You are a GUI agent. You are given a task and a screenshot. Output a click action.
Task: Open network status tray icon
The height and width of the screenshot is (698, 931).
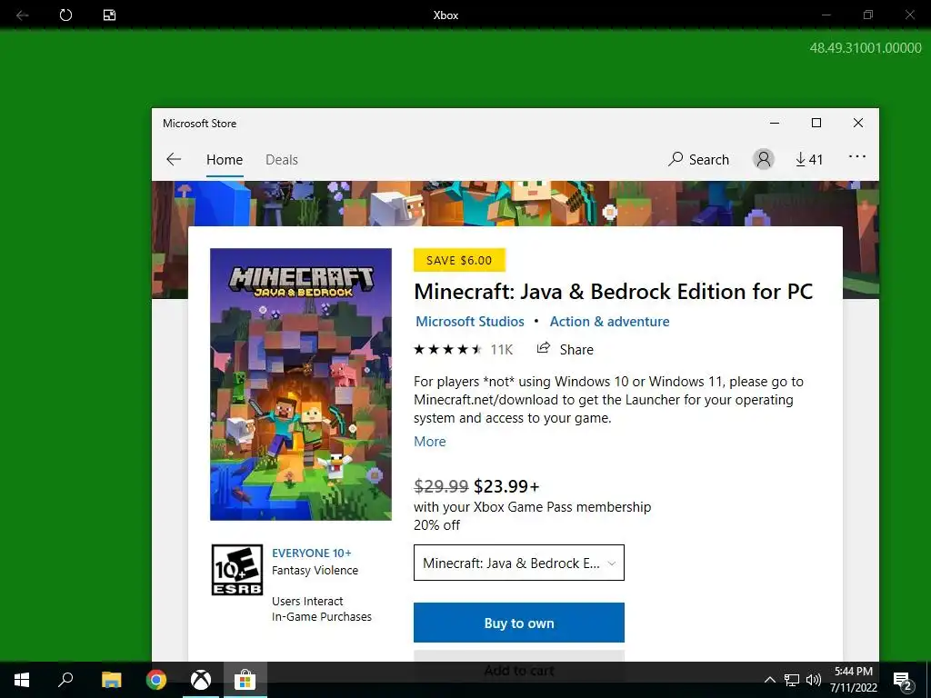pos(792,680)
